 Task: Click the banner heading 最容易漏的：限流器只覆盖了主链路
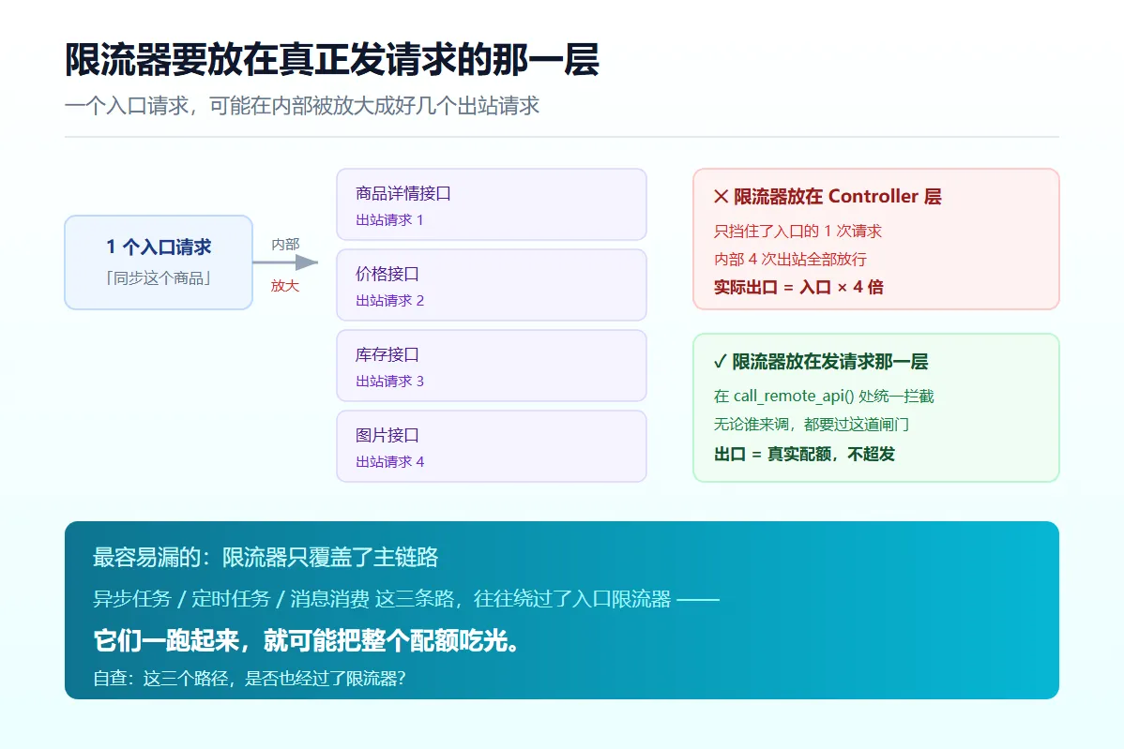(266, 557)
